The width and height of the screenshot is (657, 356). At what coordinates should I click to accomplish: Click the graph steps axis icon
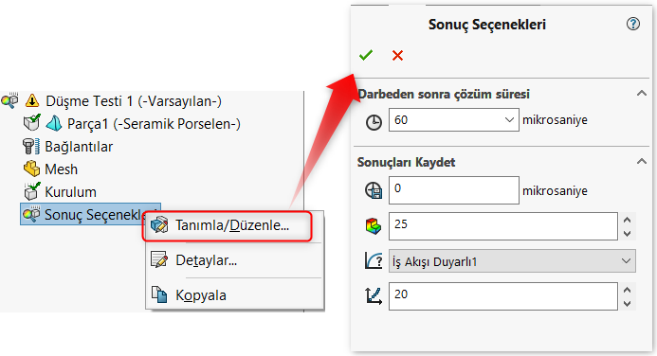[374, 296]
